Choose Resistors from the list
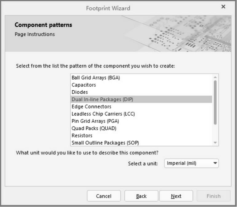Viewport: 237px width, 207px height. point(82,135)
